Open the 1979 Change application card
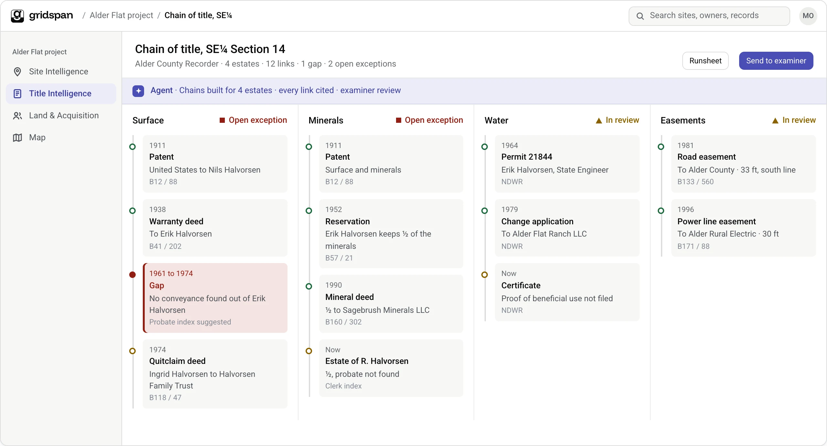This screenshot has height=446, width=827. coord(567,228)
